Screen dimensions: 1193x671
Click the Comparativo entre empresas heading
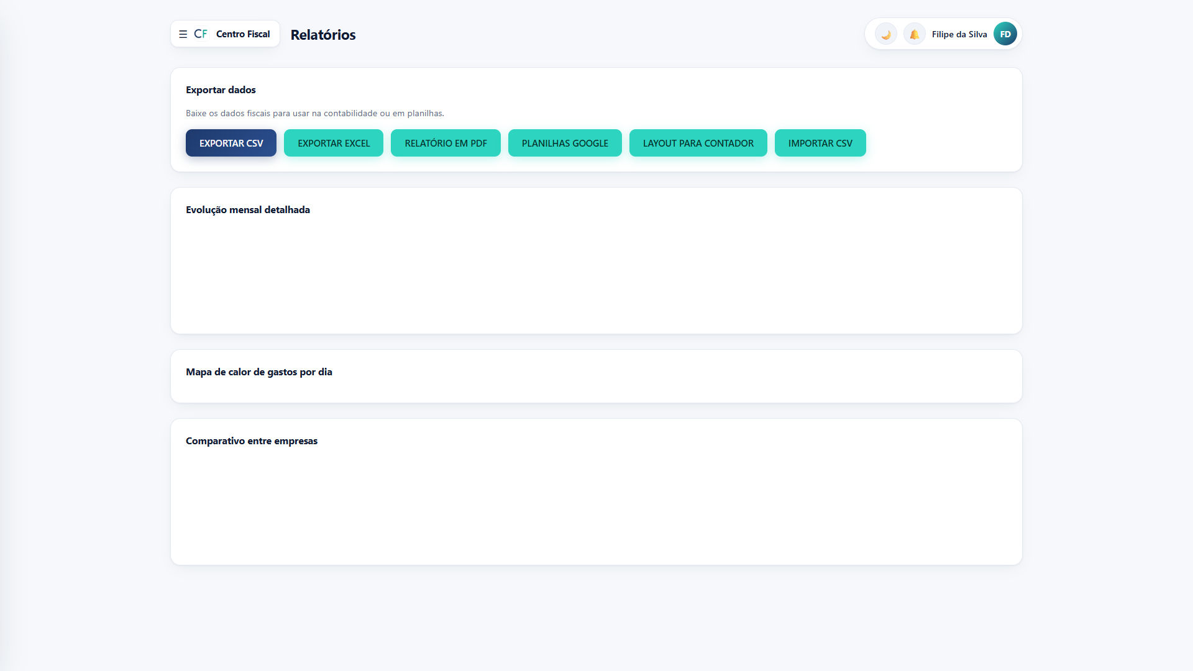(x=252, y=441)
